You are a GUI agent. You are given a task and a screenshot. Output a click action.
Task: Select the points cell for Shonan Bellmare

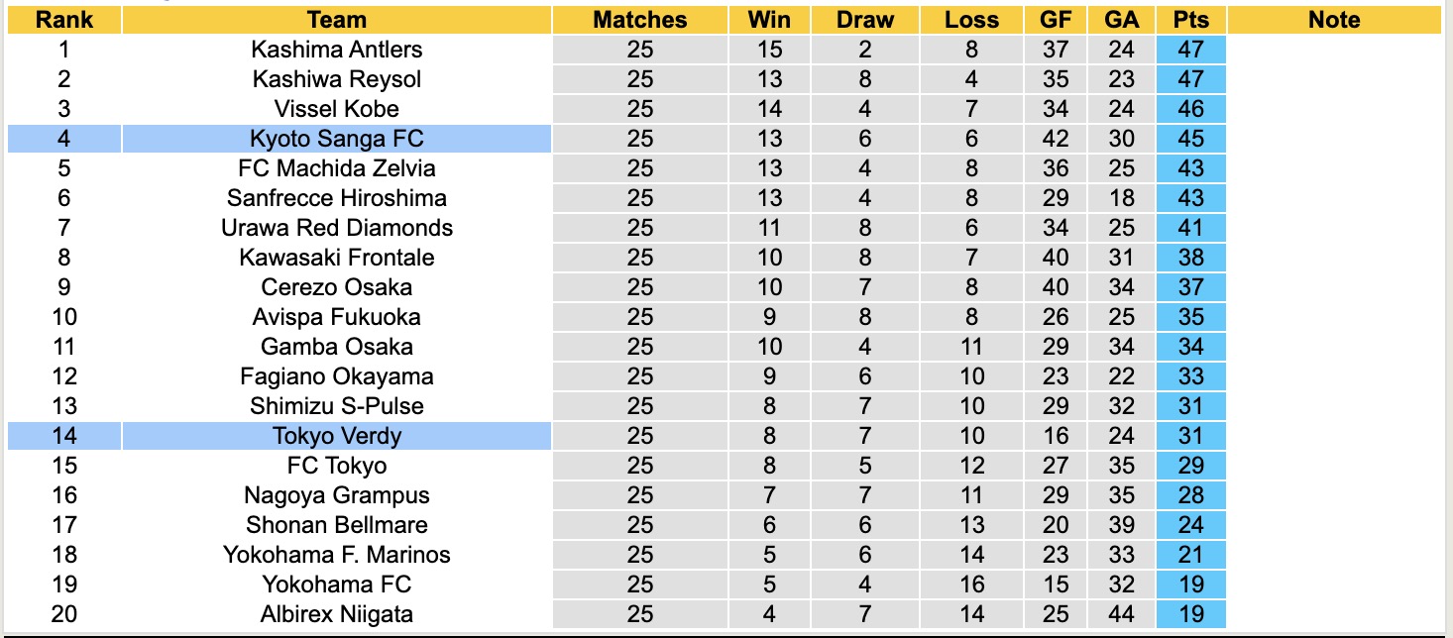[1191, 525]
